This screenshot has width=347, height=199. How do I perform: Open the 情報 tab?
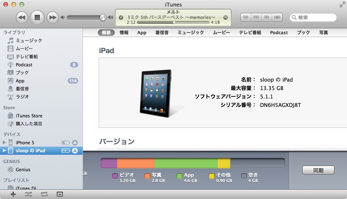[124, 33]
